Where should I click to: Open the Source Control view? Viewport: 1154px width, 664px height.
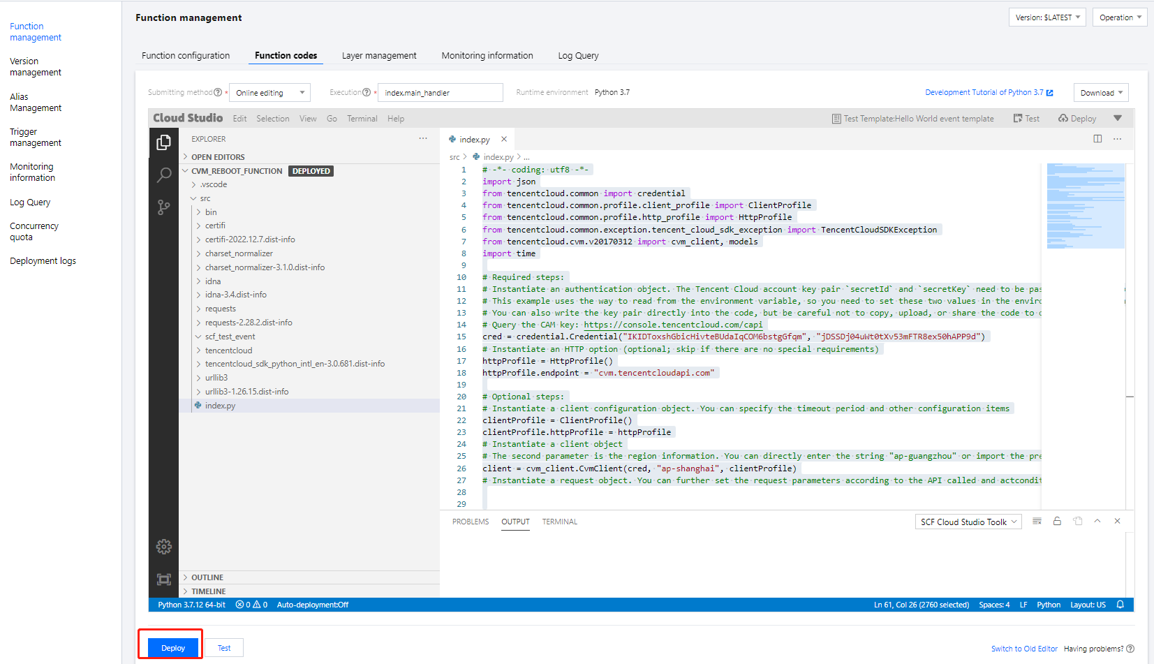[x=164, y=207]
